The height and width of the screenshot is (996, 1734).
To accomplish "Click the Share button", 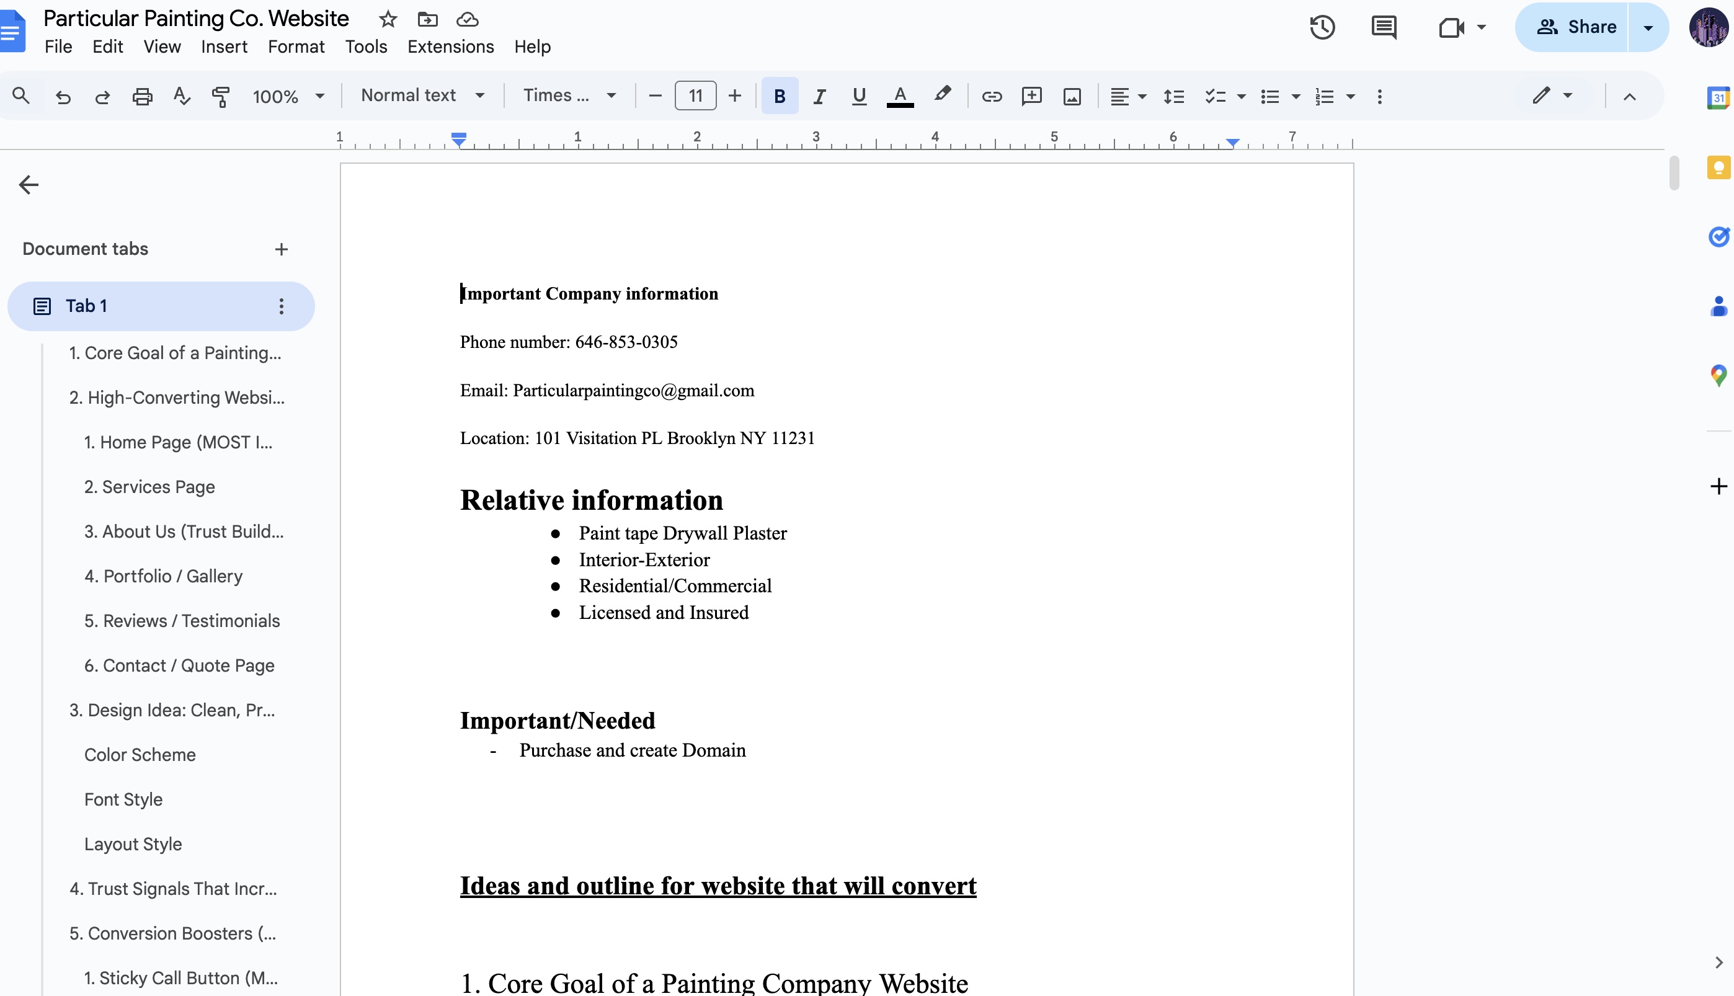I will point(1575,27).
